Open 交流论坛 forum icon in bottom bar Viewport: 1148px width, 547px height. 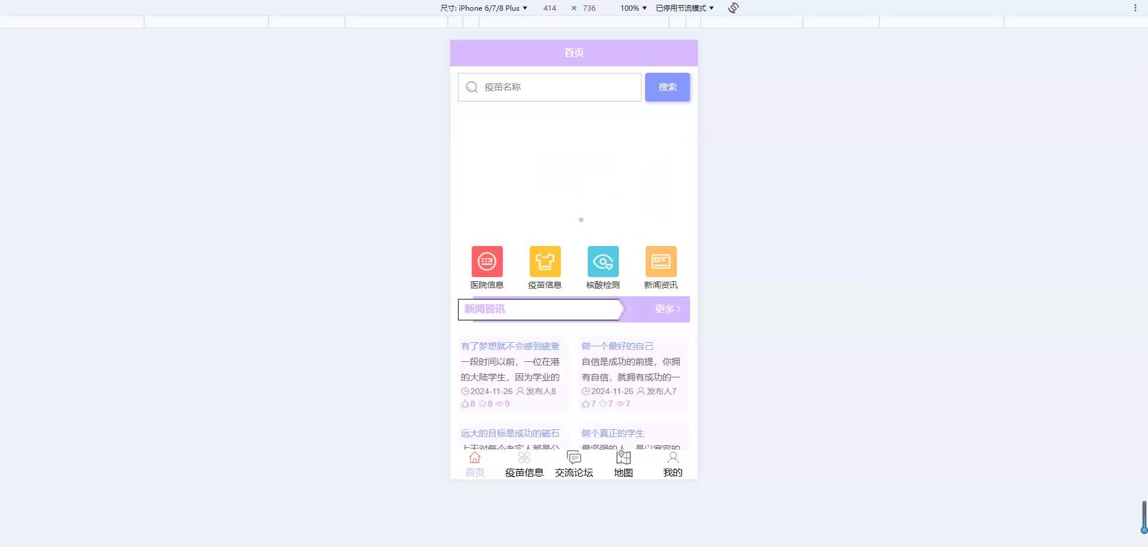click(x=573, y=457)
